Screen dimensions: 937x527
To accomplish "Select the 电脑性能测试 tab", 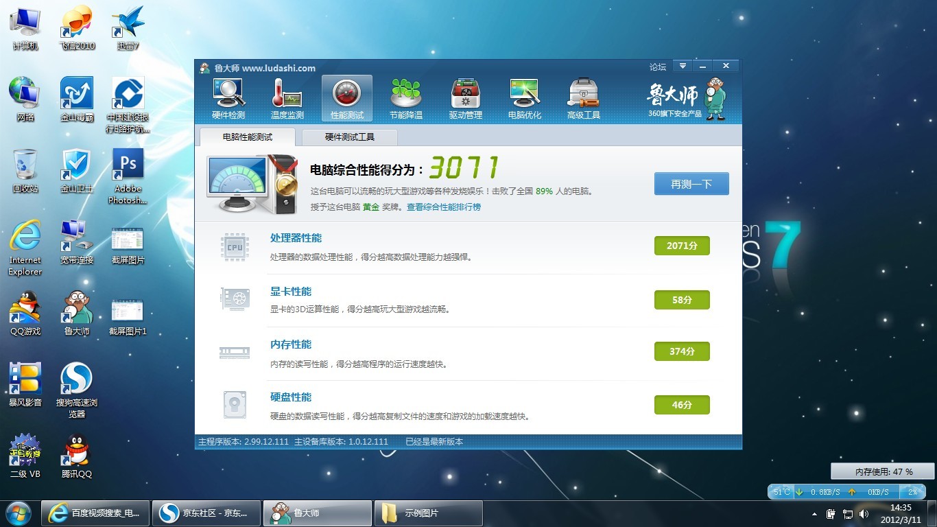I will point(246,137).
